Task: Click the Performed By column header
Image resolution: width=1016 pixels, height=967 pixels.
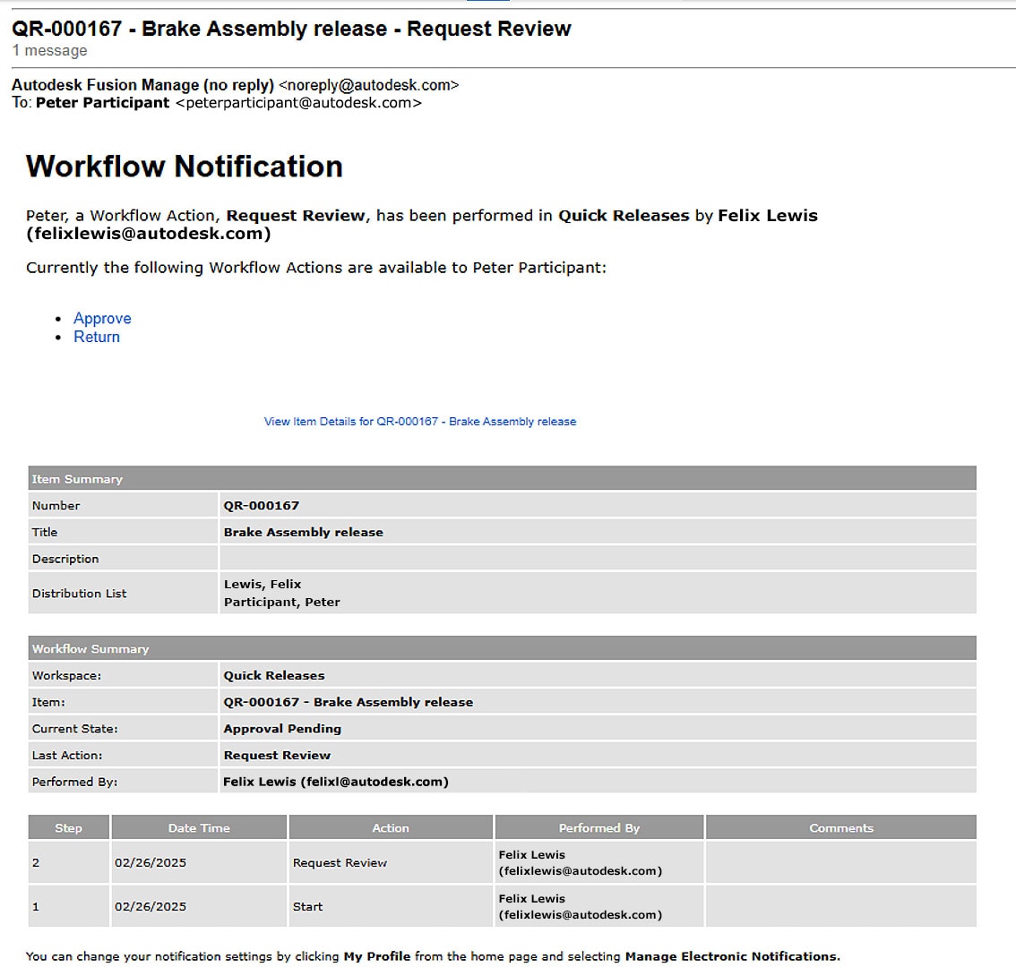Action: 598,828
